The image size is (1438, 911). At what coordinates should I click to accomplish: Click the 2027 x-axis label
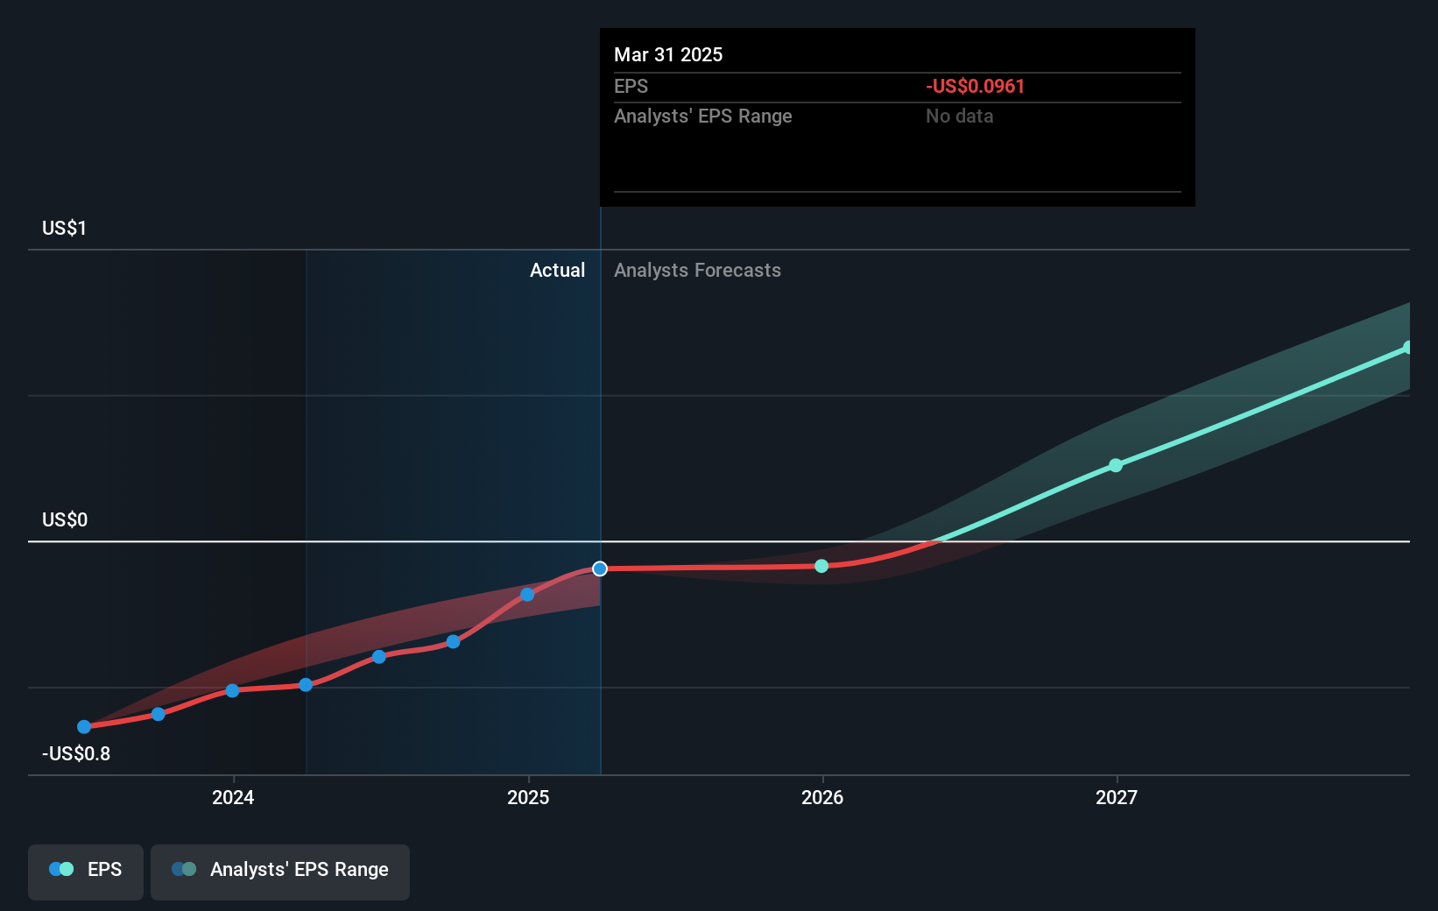1117,797
